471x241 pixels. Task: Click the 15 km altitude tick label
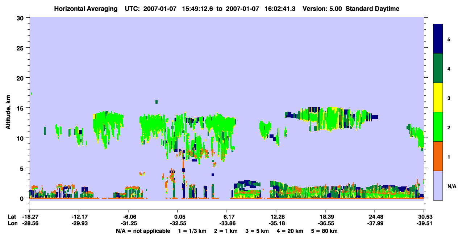click(21, 108)
